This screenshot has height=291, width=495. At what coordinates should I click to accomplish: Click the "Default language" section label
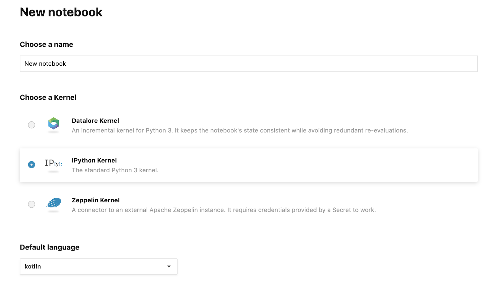[x=49, y=247]
